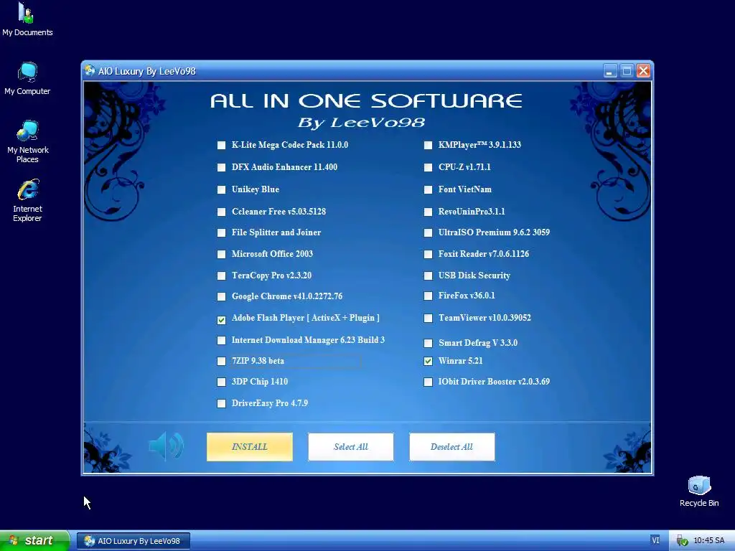Open the Start menu
Screen dimensions: 735x551
(x=34, y=540)
